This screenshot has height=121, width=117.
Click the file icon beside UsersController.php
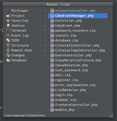52,55
